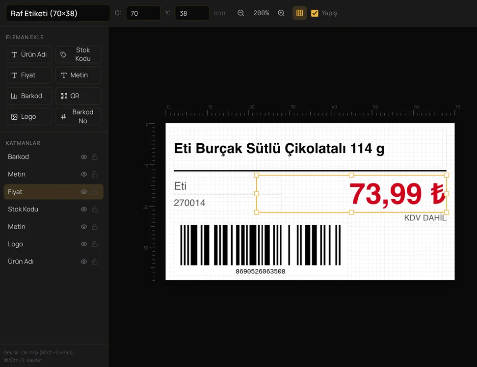Hide the Logo layer eye icon
Image resolution: width=477 pixels, height=367 pixels.
83,244
